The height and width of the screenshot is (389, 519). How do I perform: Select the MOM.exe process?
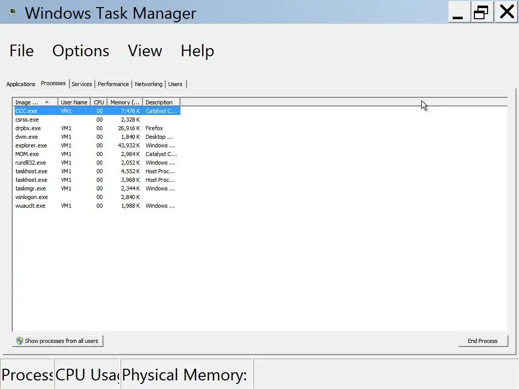tap(97, 154)
